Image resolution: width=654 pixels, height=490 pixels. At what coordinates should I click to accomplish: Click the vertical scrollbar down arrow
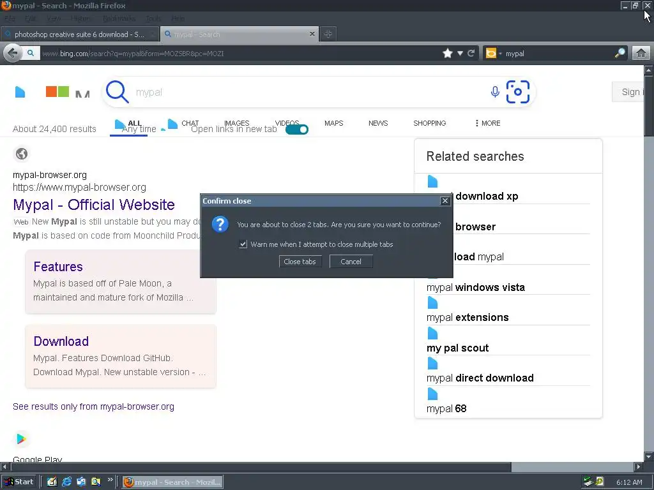point(649,456)
